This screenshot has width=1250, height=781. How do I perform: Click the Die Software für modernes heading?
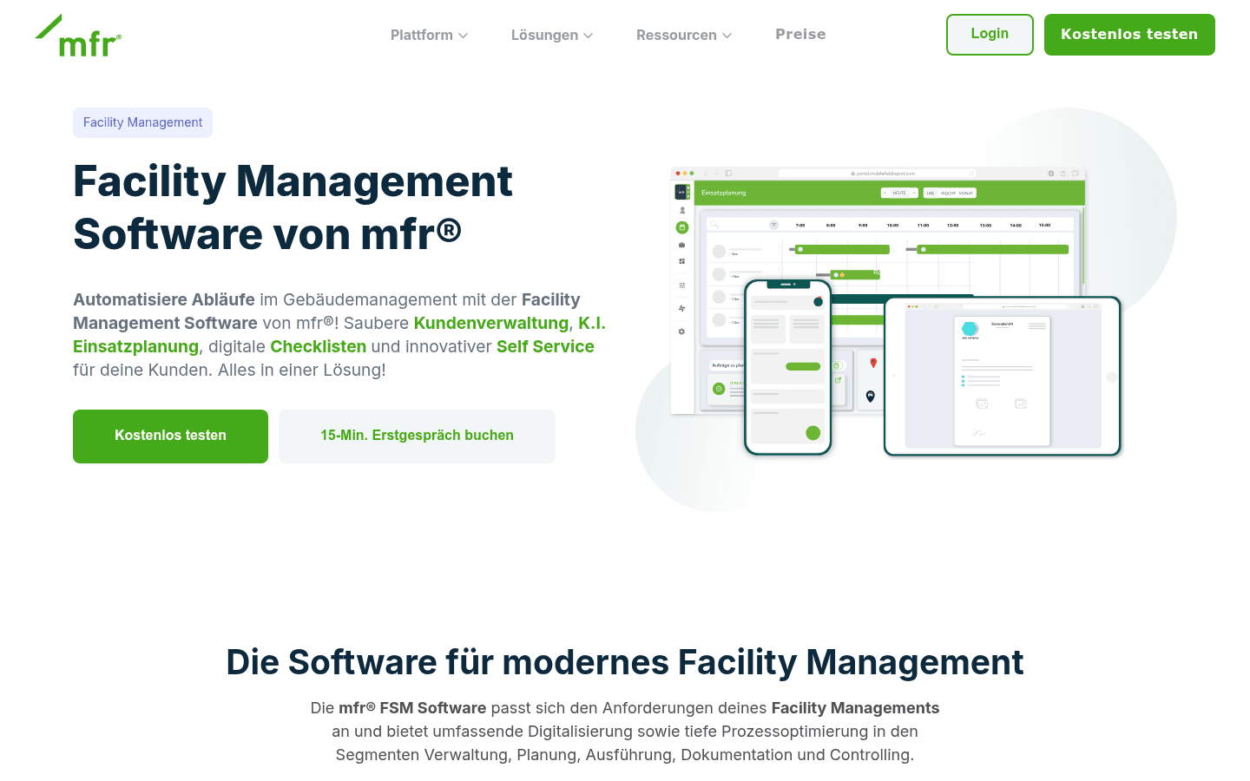[625, 662]
